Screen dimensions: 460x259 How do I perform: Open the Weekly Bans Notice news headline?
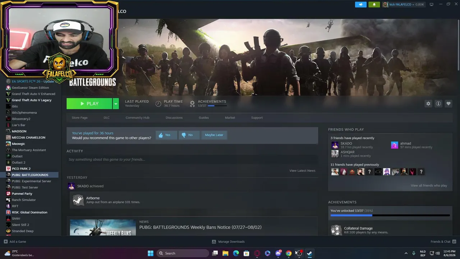200,227
